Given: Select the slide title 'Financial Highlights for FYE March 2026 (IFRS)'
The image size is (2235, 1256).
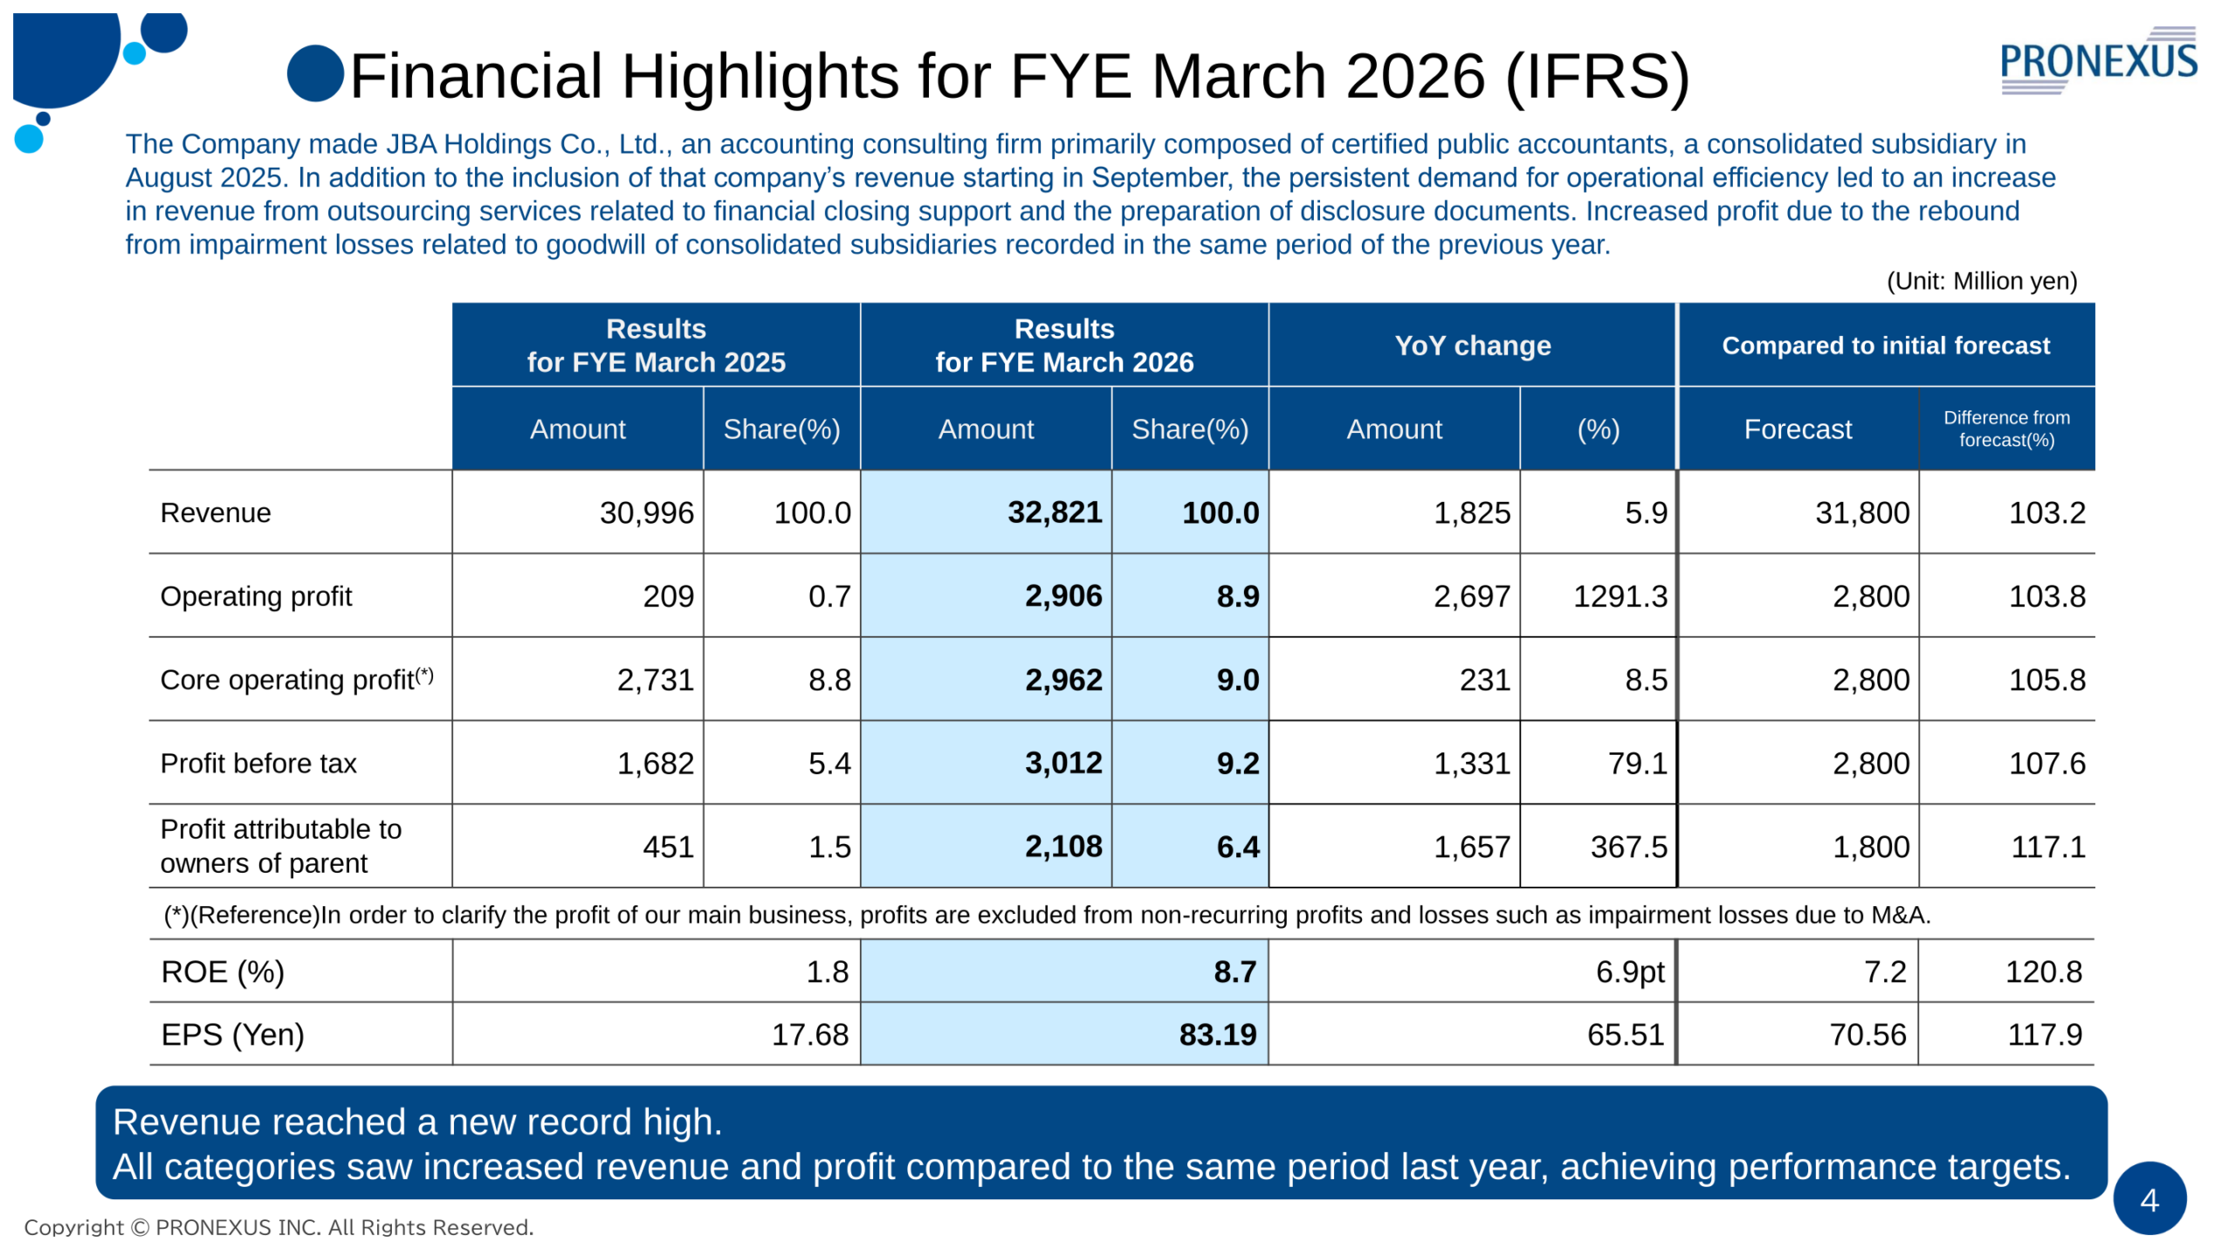Looking at the screenshot, I should tap(1019, 76).
